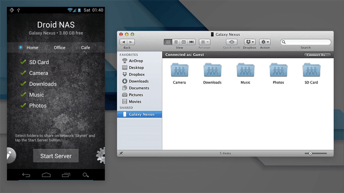The width and height of the screenshot is (344, 193).
Task: Select the Office profile radio button
Action: [x=48, y=48]
